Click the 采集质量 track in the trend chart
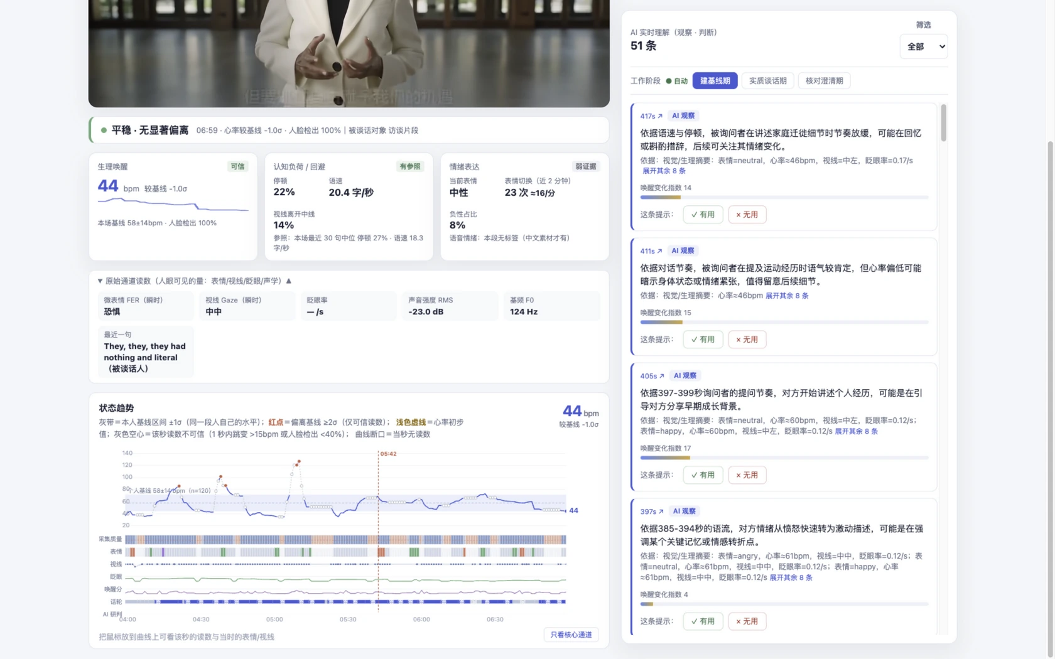Screen dimensions: 1055x659 pyautogui.click(x=345, y=540)
